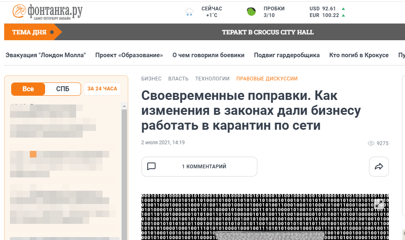This screenshot has width=405, height=240.
Task: Go to the 'Власть' section
Action: click(178, 79)
